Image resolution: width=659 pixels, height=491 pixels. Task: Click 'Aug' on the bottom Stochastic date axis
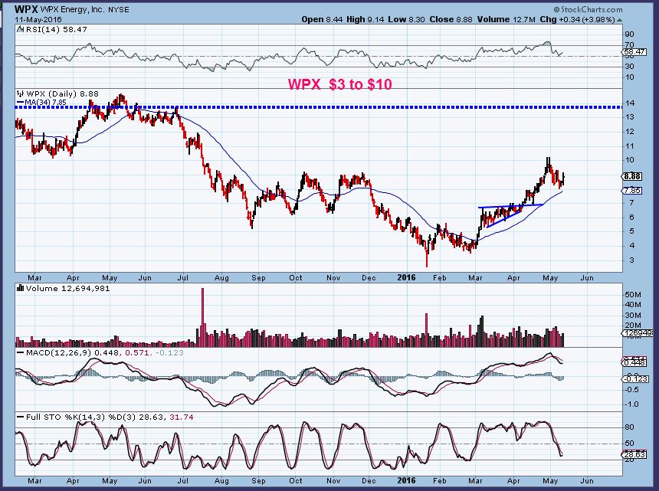[x=221, y=481]
